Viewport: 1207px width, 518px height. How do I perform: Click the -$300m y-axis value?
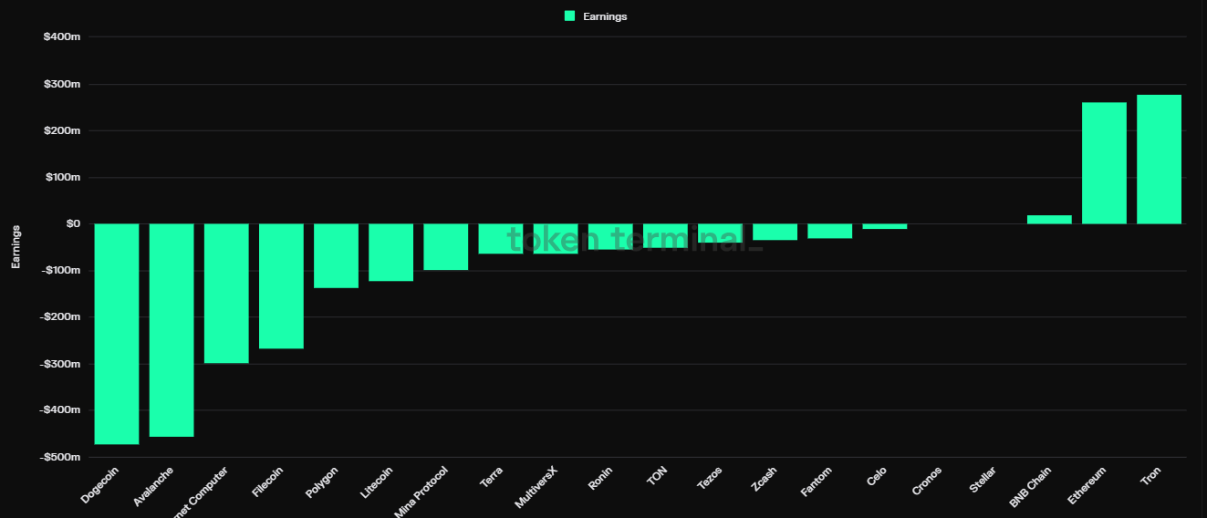pos(59,364)
